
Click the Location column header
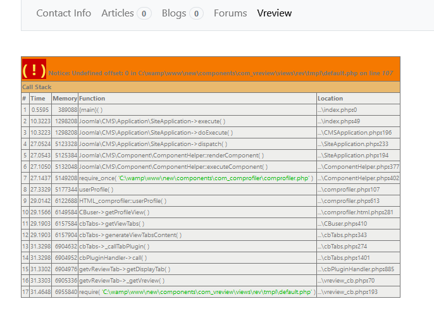point(330,99)
